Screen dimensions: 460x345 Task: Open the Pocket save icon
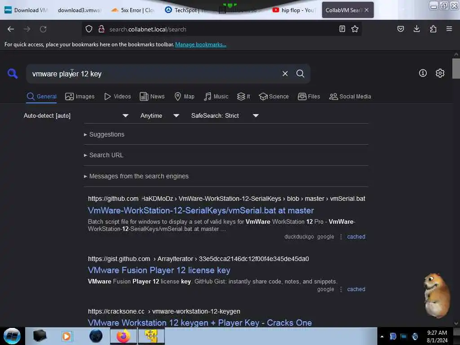[x=401, y=29]
